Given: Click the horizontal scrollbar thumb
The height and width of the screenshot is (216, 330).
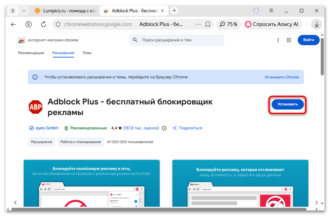Looking at the screenshot, I should tap(159, 209).
